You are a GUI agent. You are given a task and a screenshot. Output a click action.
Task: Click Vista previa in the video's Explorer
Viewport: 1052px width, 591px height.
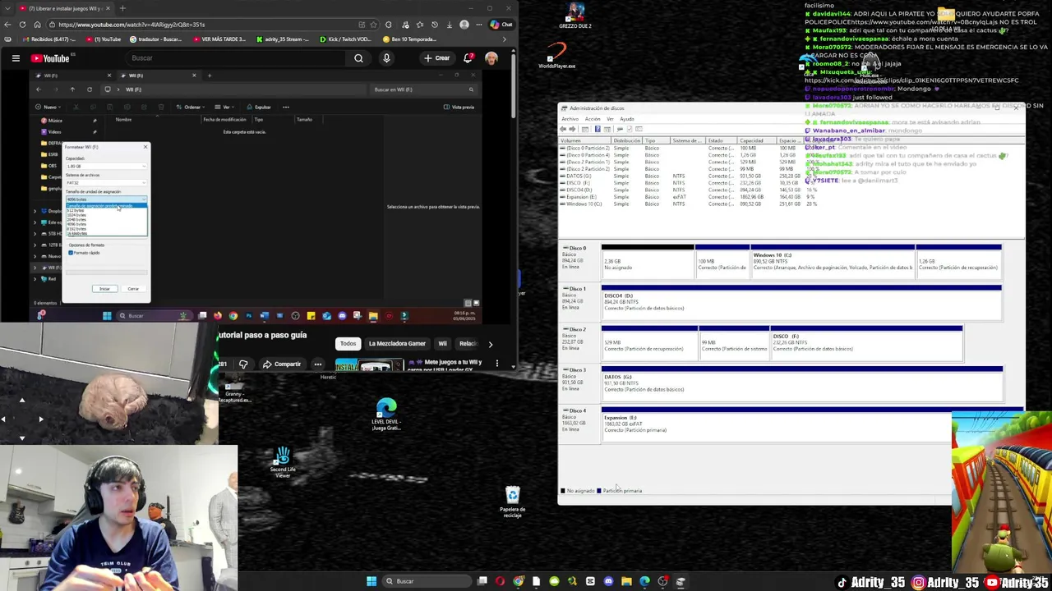click(459, 107)
